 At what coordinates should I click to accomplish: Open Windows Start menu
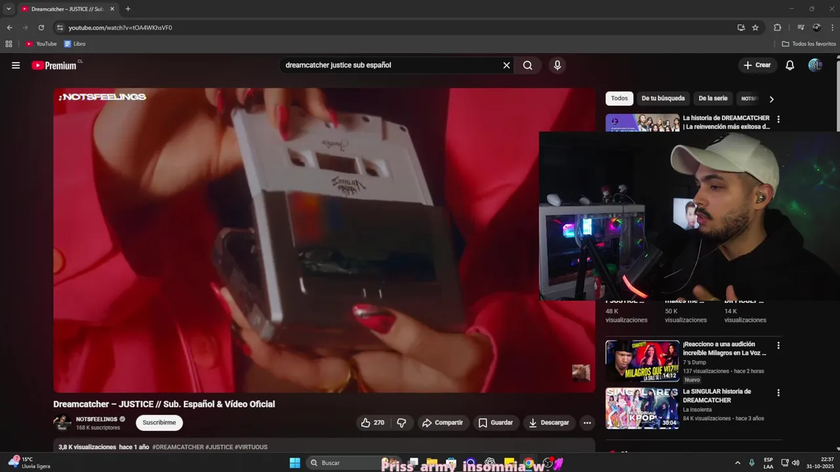click(295, 463)
